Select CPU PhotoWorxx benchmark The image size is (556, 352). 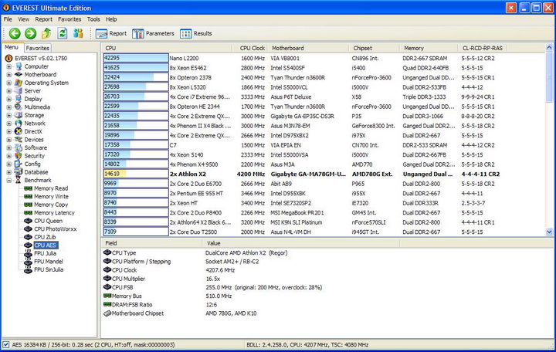[56, 229]
